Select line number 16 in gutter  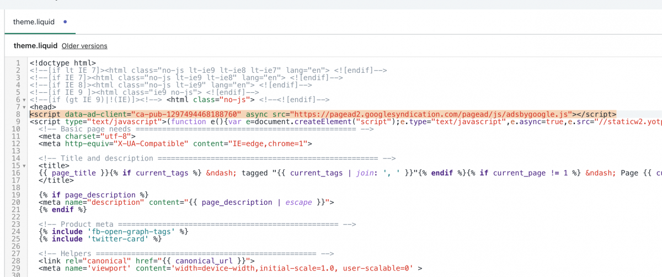click(17, 173)
